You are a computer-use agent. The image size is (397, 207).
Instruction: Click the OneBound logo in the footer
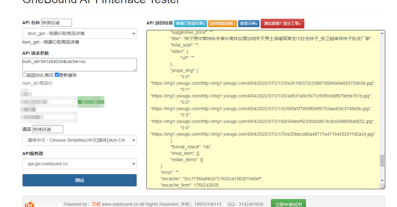pyautogui.click(x=43, y=204)
